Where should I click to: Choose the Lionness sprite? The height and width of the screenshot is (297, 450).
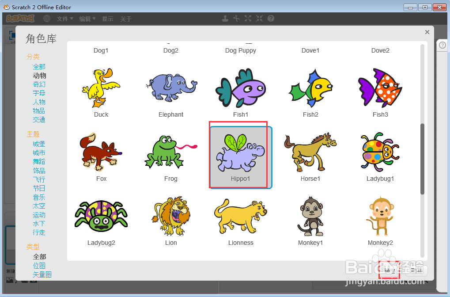point(241,216)
